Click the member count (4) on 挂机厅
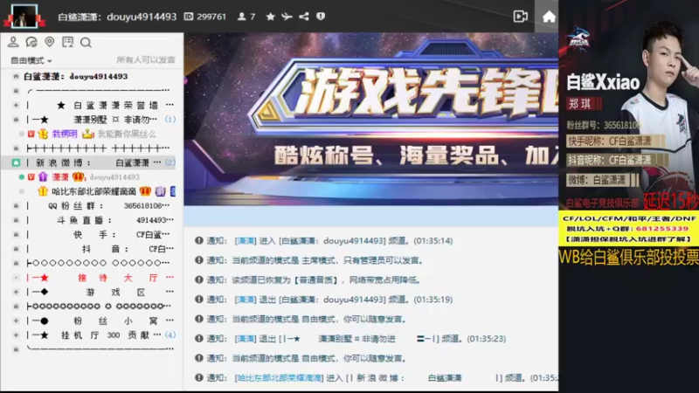This screenshot has width=699, height=393. point(170,334)
